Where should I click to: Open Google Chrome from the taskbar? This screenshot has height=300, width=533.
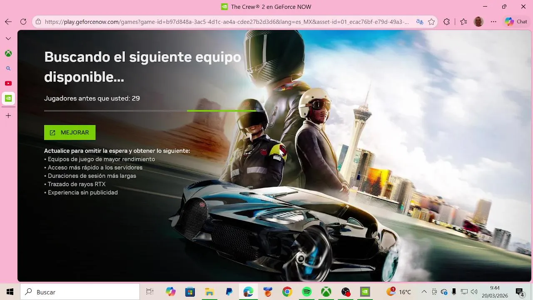[x=287, y=292]
